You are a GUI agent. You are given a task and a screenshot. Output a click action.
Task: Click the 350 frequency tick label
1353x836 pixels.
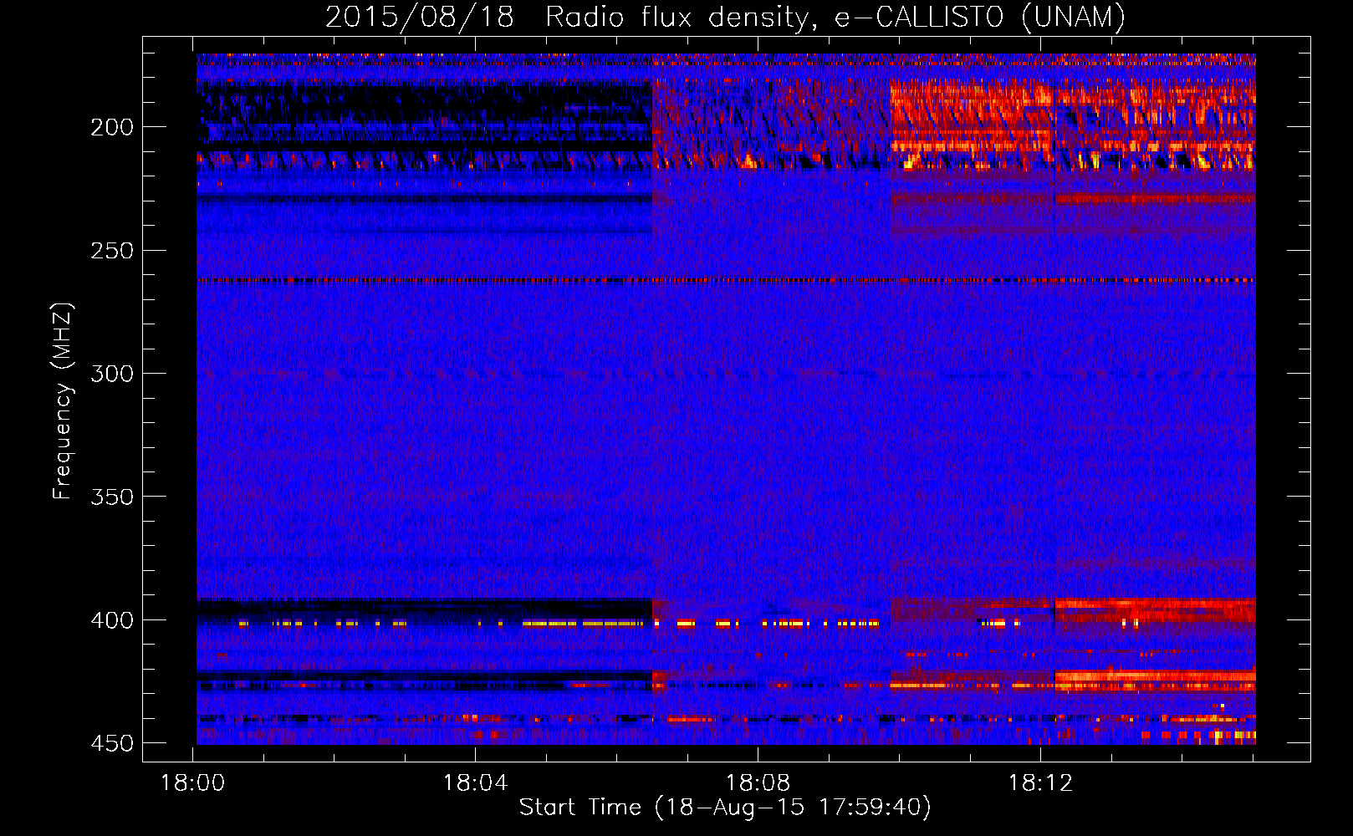[x=112, y=497]
